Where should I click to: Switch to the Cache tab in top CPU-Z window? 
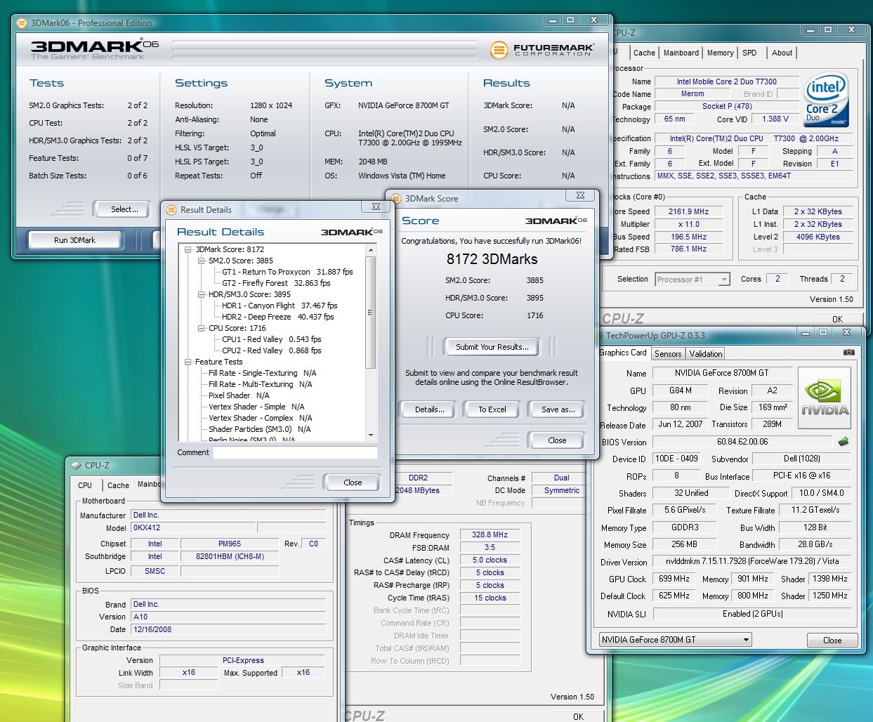[643, 53]
